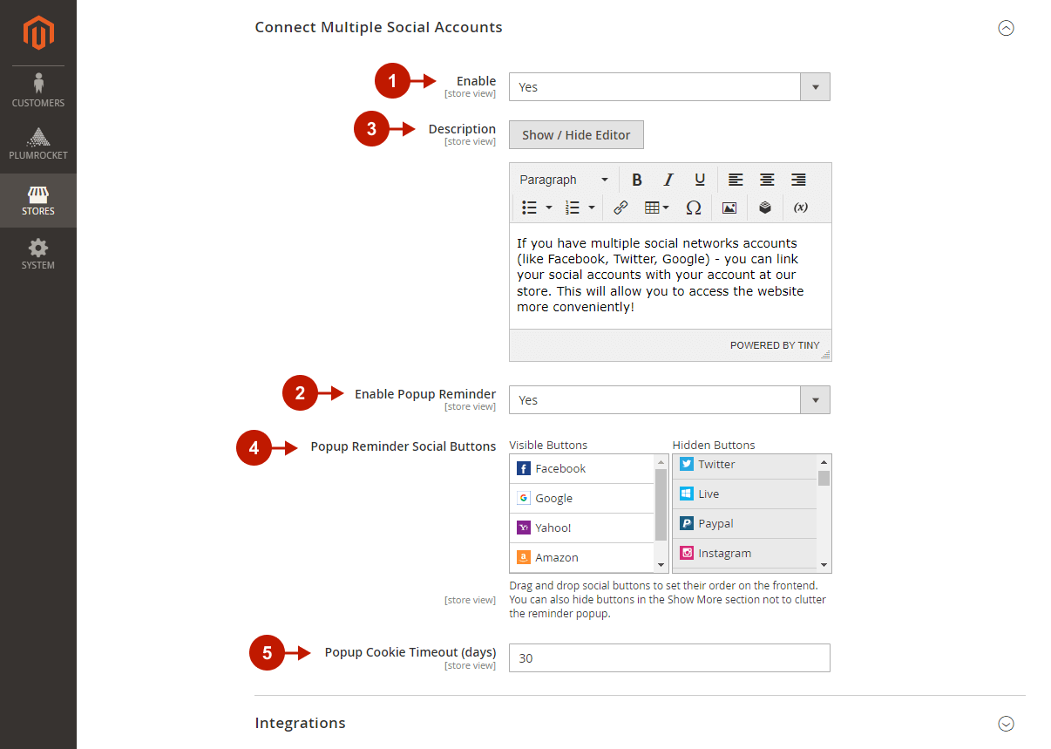Screen dimensions: 1051x749
Task: Open the Paragraph format dropdown
Action: point(564,180)
